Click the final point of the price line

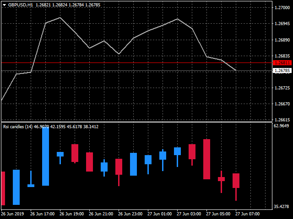pos(236,70)
